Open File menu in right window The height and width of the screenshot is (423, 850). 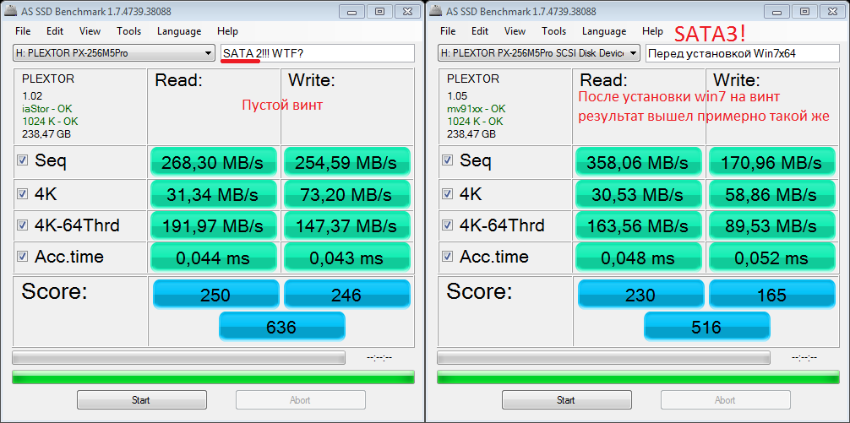448,31
